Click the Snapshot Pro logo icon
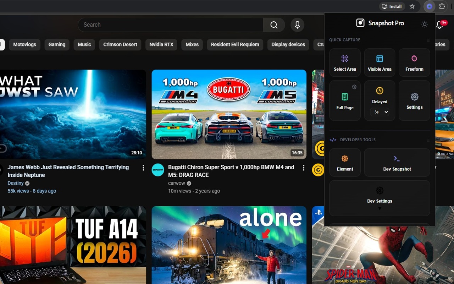This screenshot has width=454, height=284. [360, 23]
